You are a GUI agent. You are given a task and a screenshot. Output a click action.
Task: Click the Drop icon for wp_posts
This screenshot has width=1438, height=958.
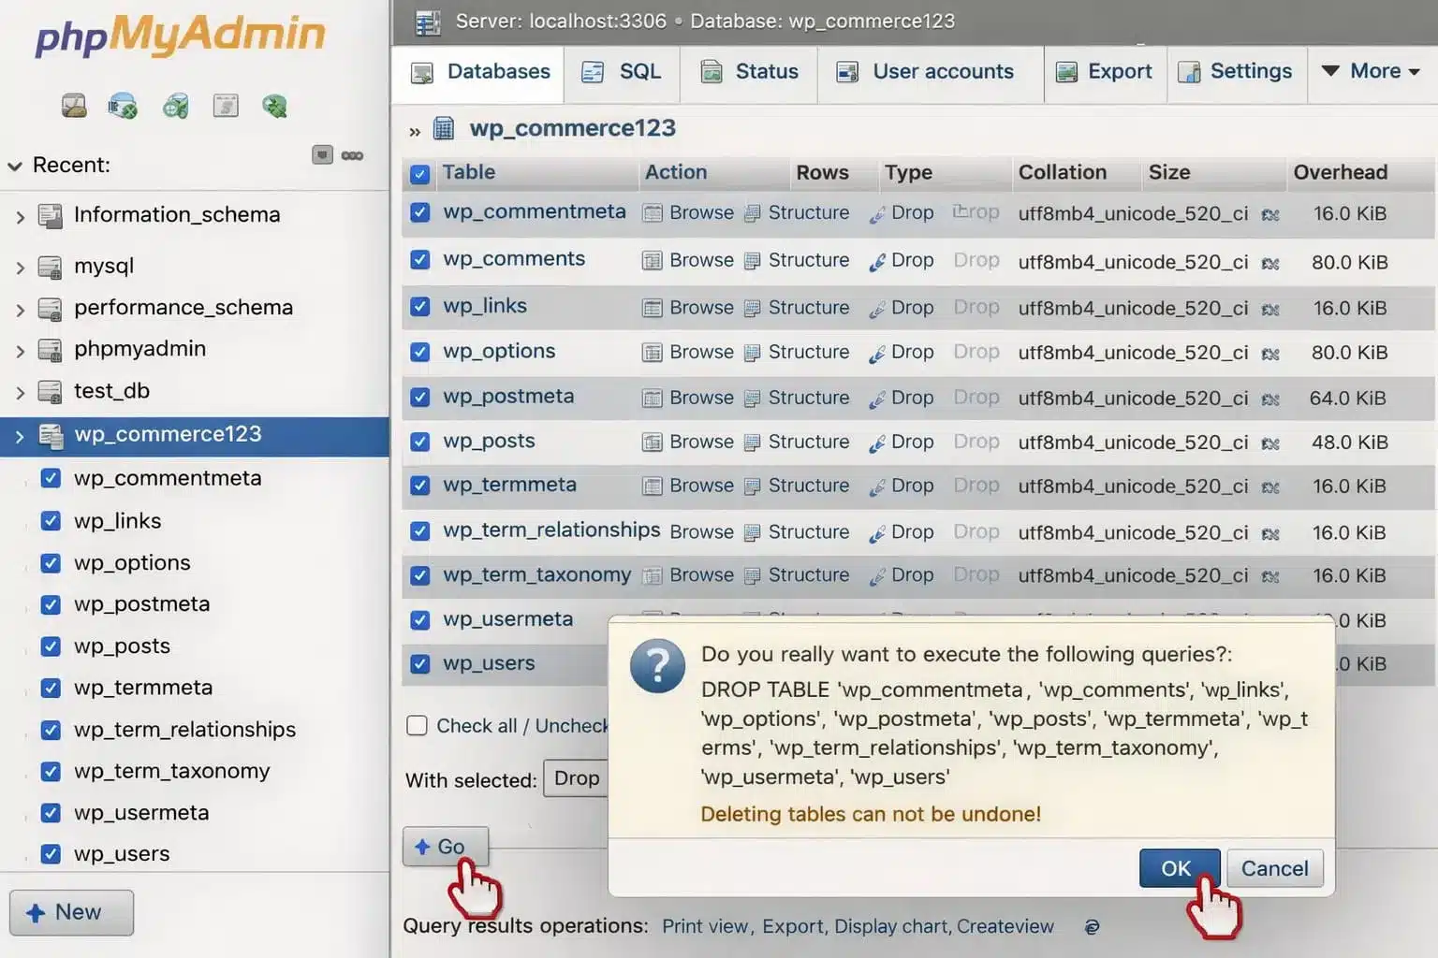[x=876, y=443]
